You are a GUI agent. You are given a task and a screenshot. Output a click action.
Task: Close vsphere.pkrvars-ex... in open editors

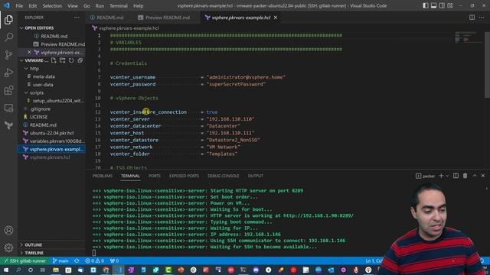[x=29, y=53]
